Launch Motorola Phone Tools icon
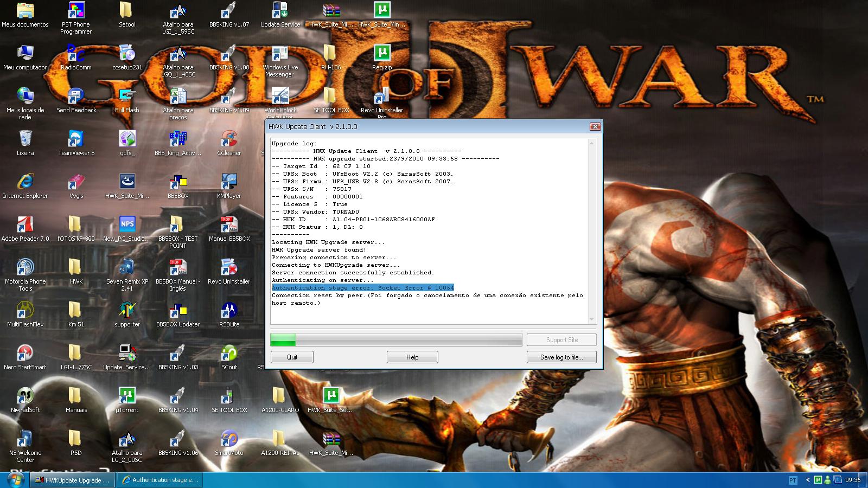The height and width of the screenshot is (488, 868). click(25, 275)
